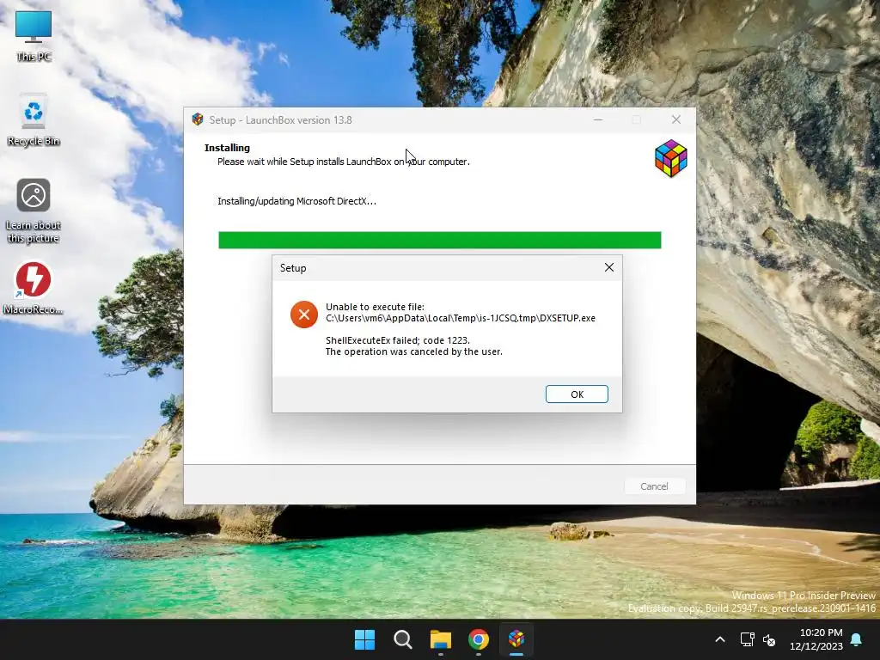Click the muted volume tray icon
The height and width of the screenshot is (660, 880).
(769, 639)
